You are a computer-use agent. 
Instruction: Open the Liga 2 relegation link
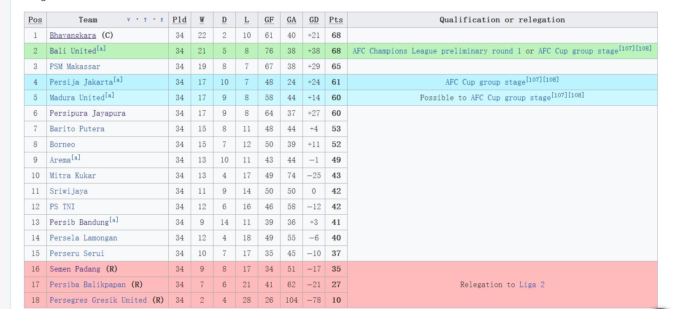[532, 285]
